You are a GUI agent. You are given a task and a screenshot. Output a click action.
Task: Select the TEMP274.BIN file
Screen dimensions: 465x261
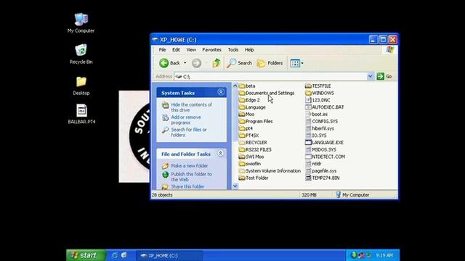[x=323, y=178]
